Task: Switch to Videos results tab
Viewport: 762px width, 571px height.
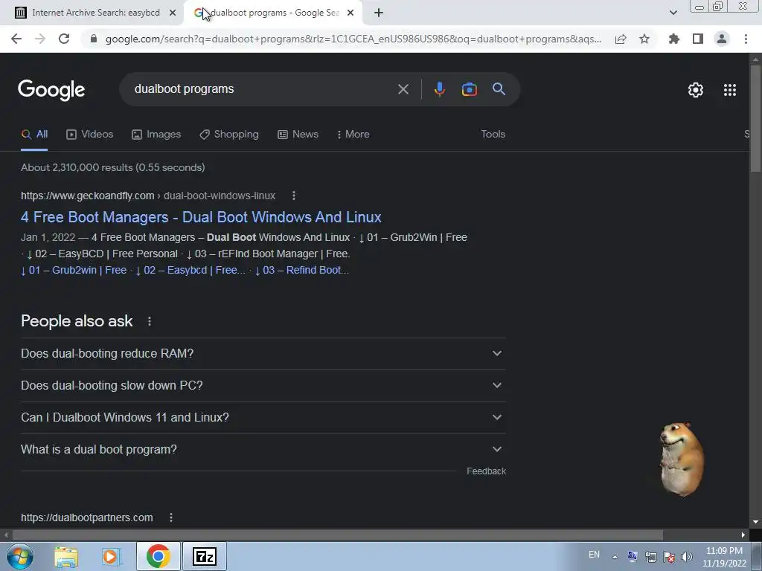Action: pyautogui.click(x=90, y=135)
